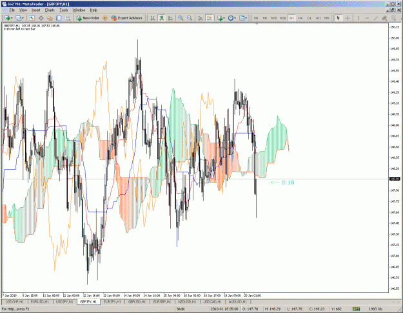Select the M5 timeframe
403x313 pixels.
(x=265, y=18)
